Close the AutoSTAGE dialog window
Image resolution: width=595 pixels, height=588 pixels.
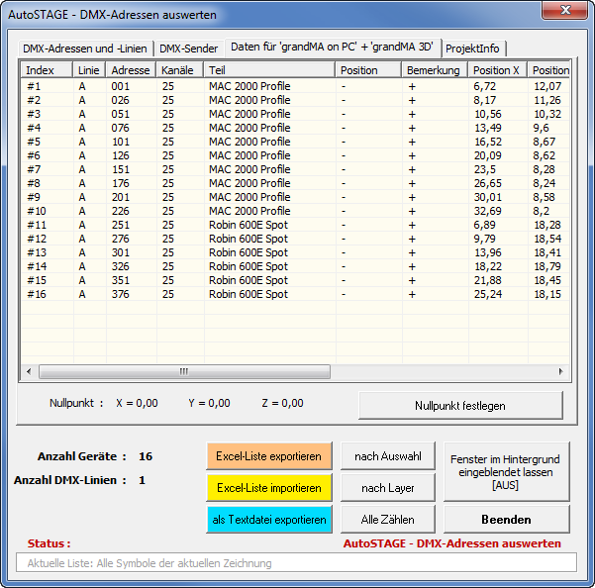tap(563, 11)
